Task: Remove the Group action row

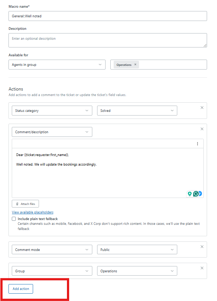Action: click(x=202, y=268)
